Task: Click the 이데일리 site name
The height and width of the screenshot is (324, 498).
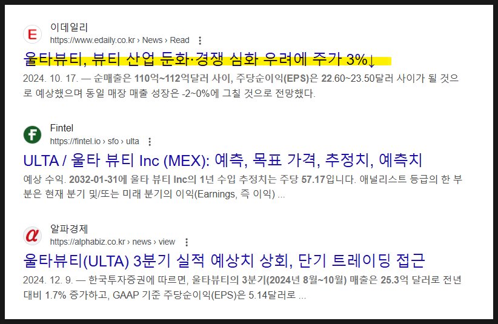Action: [69, 28]
